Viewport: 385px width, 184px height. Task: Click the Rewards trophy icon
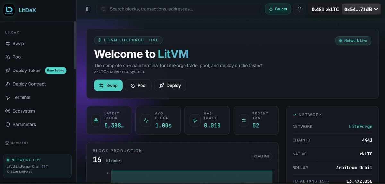(7, 143)
